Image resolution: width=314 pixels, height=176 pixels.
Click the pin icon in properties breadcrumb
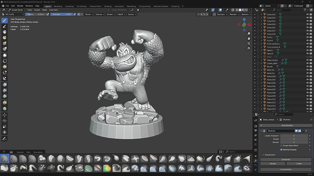tap(311, 120)
